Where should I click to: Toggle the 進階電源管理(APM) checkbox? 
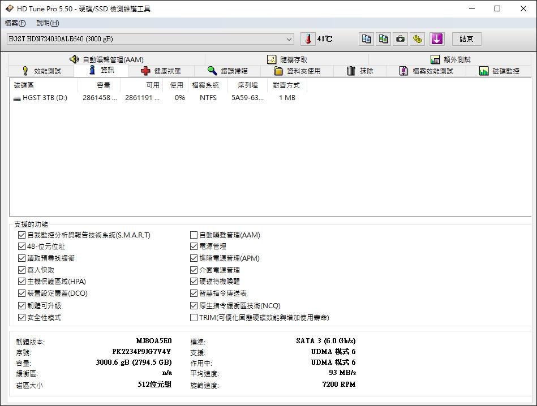pyautogui.click(x=194, y=258)
